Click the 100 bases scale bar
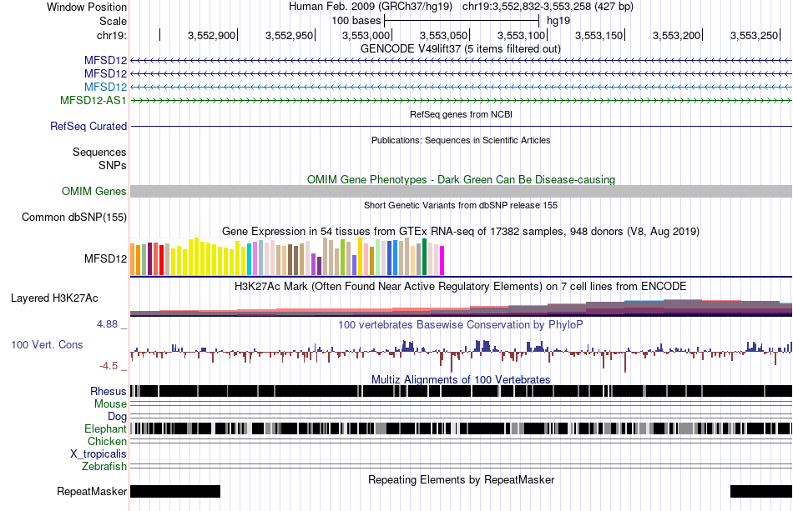 462,21
